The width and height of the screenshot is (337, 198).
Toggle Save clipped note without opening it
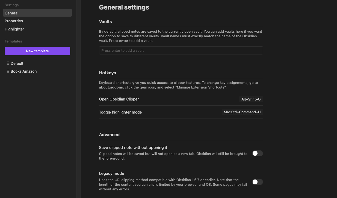coord(257,153)
